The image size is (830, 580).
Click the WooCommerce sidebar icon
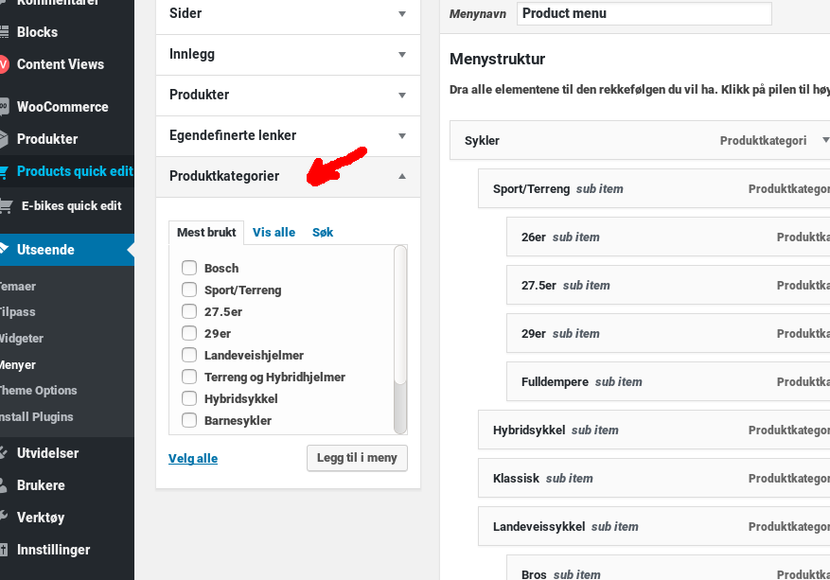pyautogui.click(x=4, y=106)
